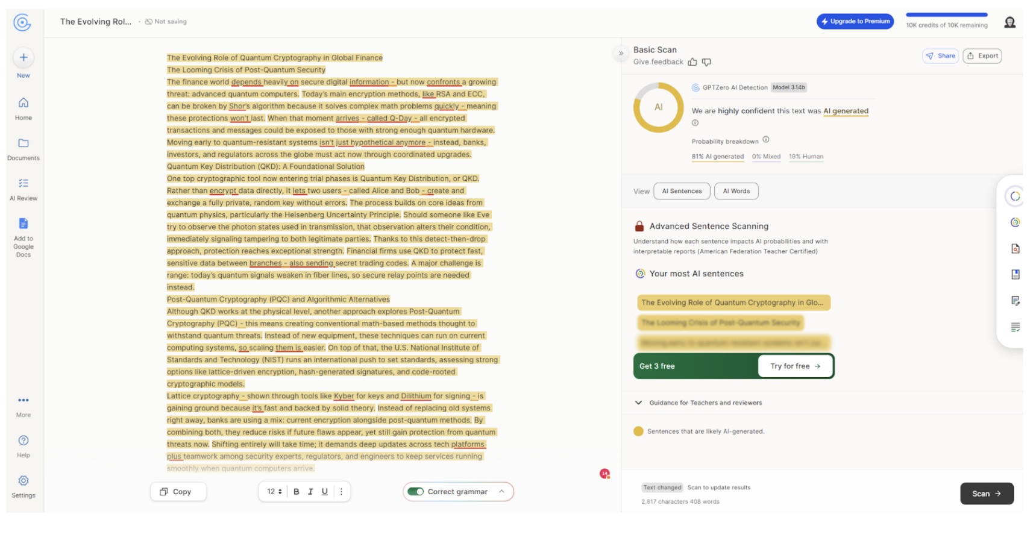Screen dimensions: 1033x552
Task: Toggle underline formatting in text toolbar
Action: tap(325, 492)
